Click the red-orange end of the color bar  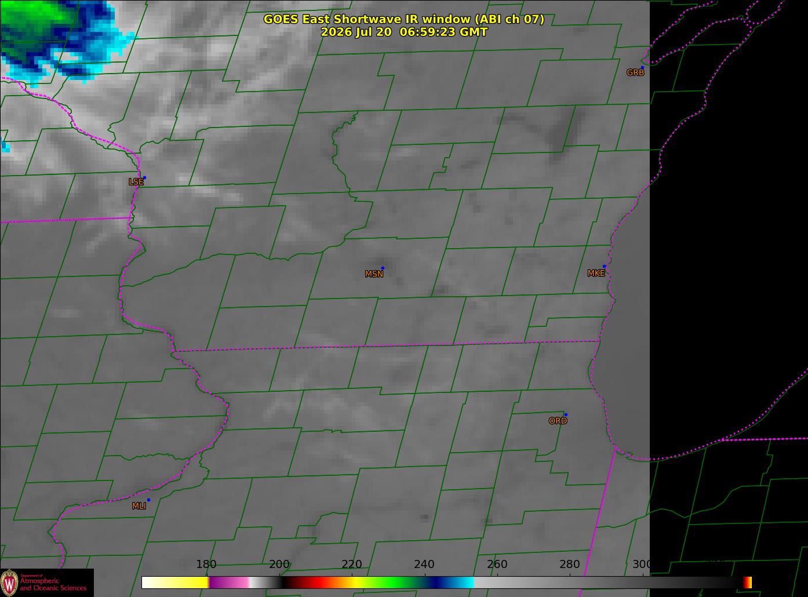click(748, 583)
